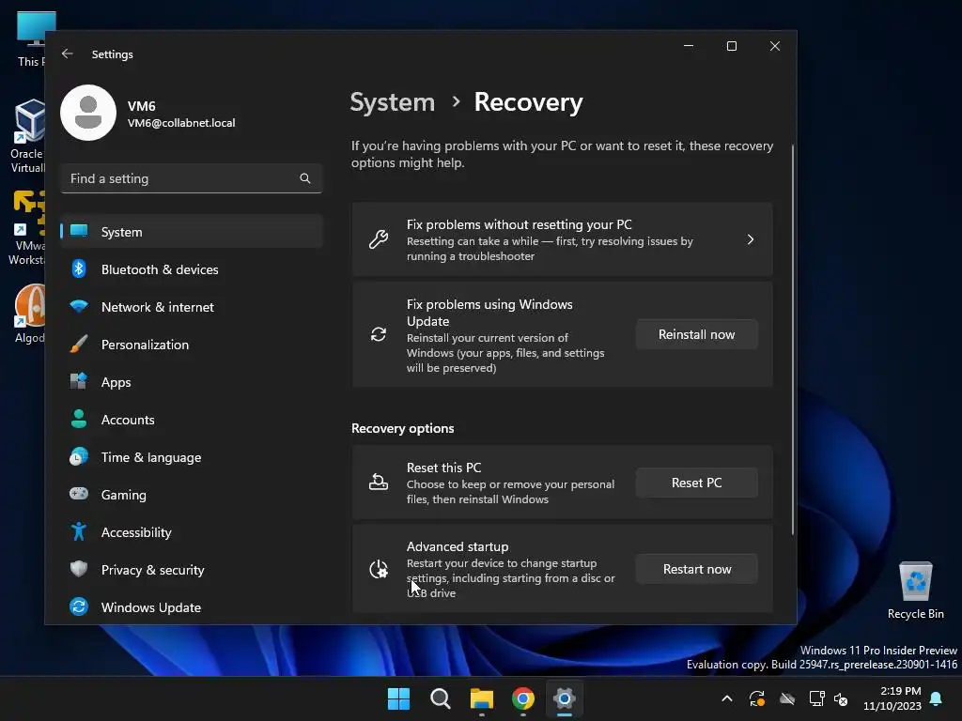Image resolution: width=962 pixels, height=721 pixels.
Task: Open File Explorer from taskbar
Action: point(482,698)
